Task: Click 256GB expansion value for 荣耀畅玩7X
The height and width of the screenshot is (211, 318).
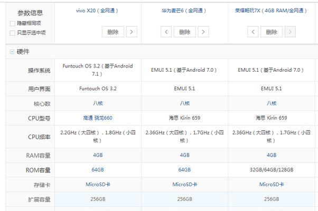Action: (272, 199)
